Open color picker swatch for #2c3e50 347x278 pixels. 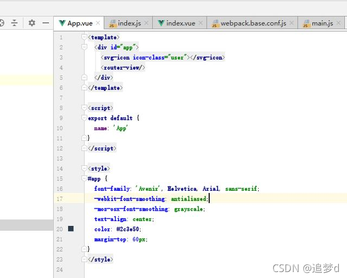tap(71, 229)
